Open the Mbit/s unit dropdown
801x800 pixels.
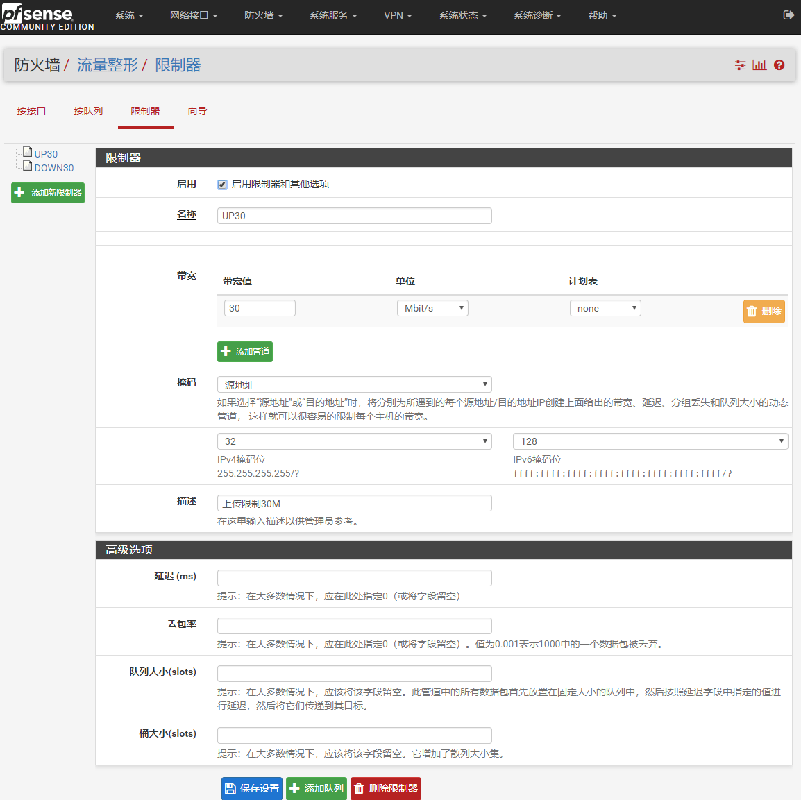coord(432,308)
